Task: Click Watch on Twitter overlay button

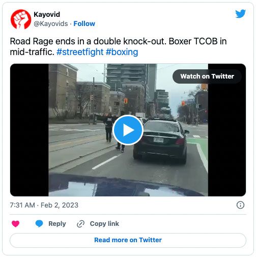Action: click(x=207, y=76)
